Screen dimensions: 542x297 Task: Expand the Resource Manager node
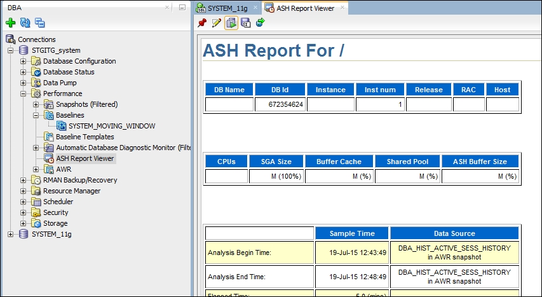click(23, 191)
